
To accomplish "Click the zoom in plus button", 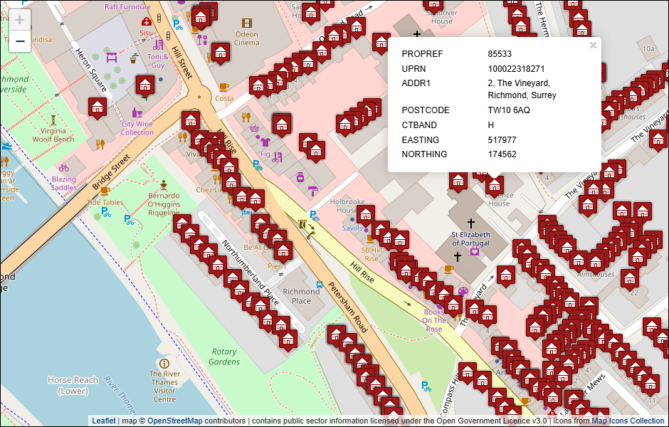I will (20, 20).
